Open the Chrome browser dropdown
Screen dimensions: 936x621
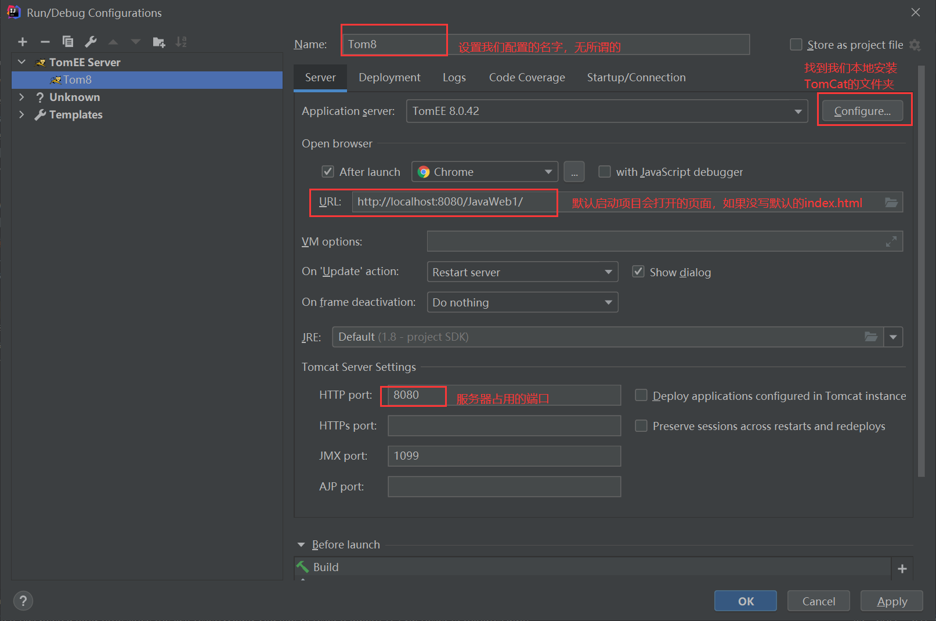(x=485, y=172)
